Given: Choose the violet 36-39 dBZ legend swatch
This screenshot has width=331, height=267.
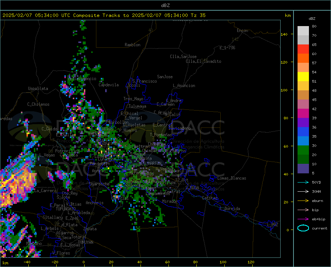Looking at the screenshot, I should [x=303, y=123].
